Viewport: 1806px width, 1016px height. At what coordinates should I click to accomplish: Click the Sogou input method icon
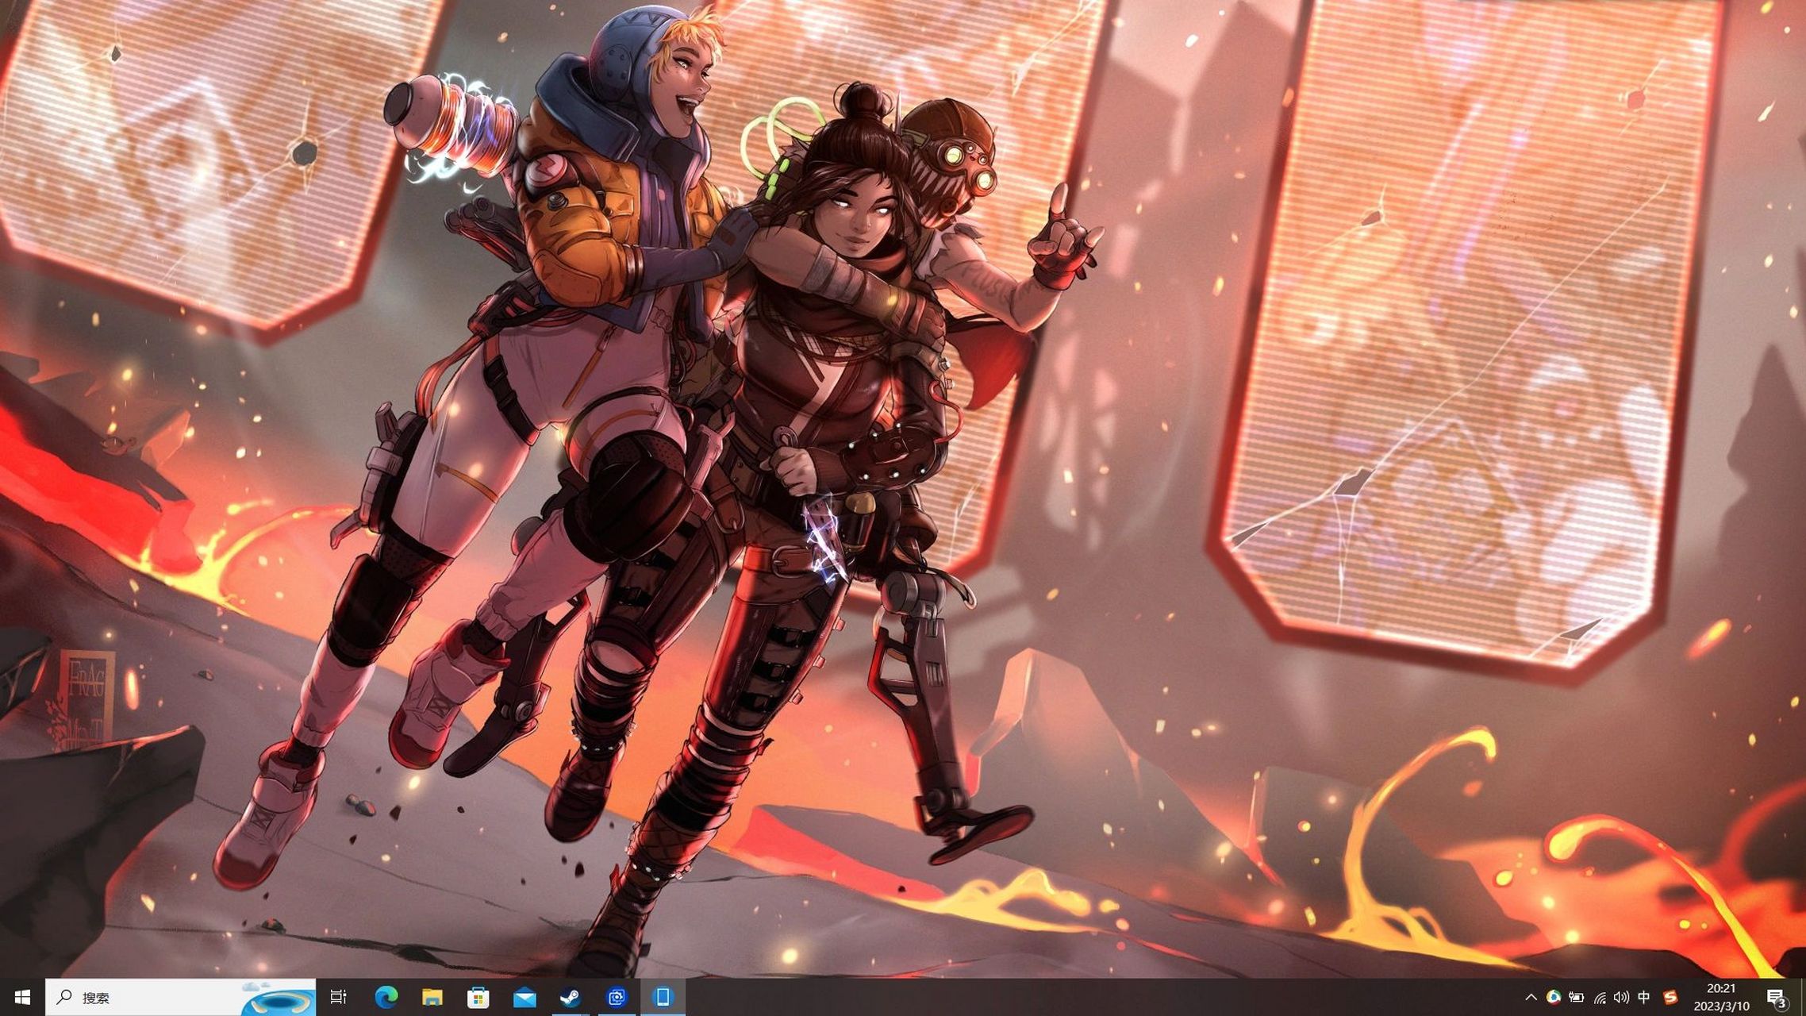(1670, 997)
